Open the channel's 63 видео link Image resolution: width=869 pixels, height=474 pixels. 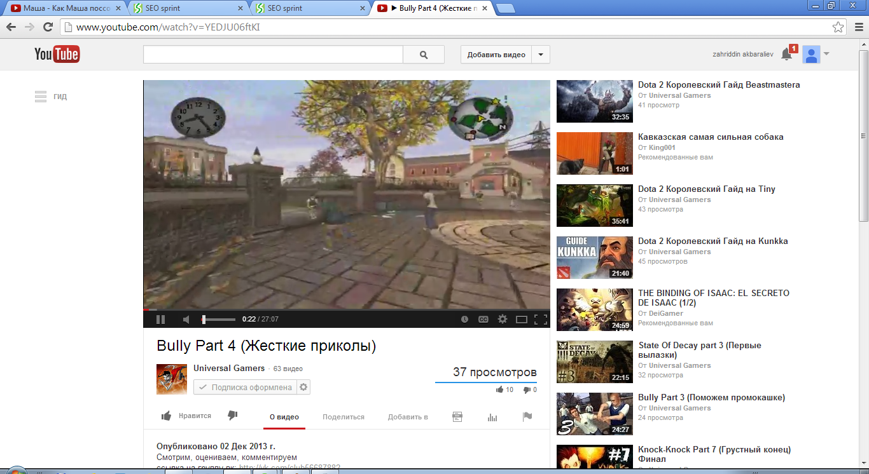tap(288, 369)
